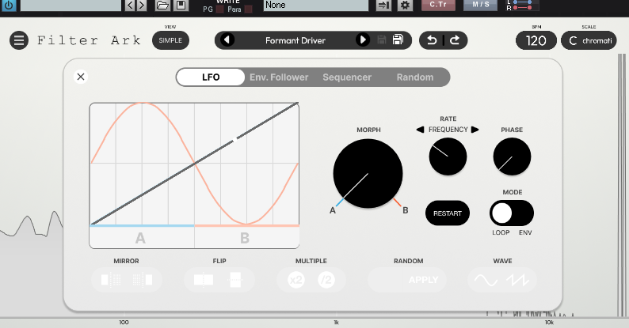The image size is (629, 328).
Task: Click the x2 multiple icon
Action: click(x=296, y=281)
